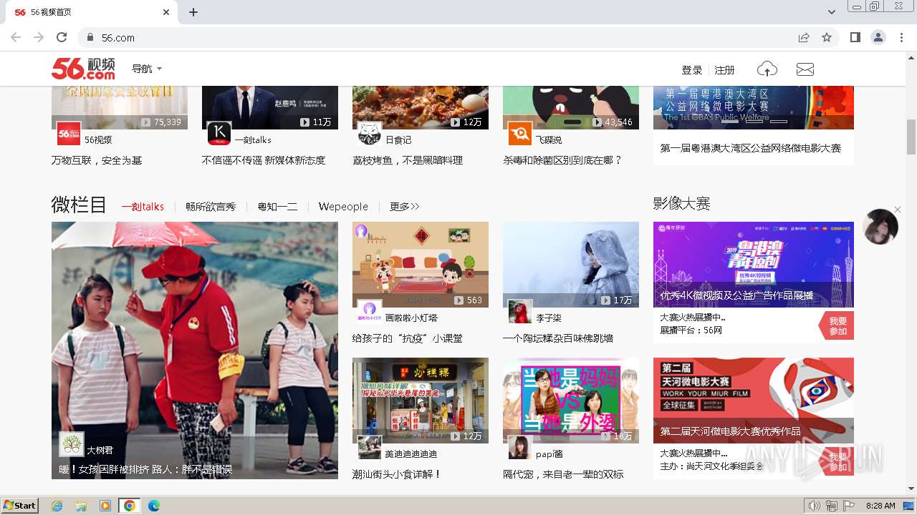Select the 粤知一二 column tab
This screenshot has height=515, width=917.
pos(277,207)
